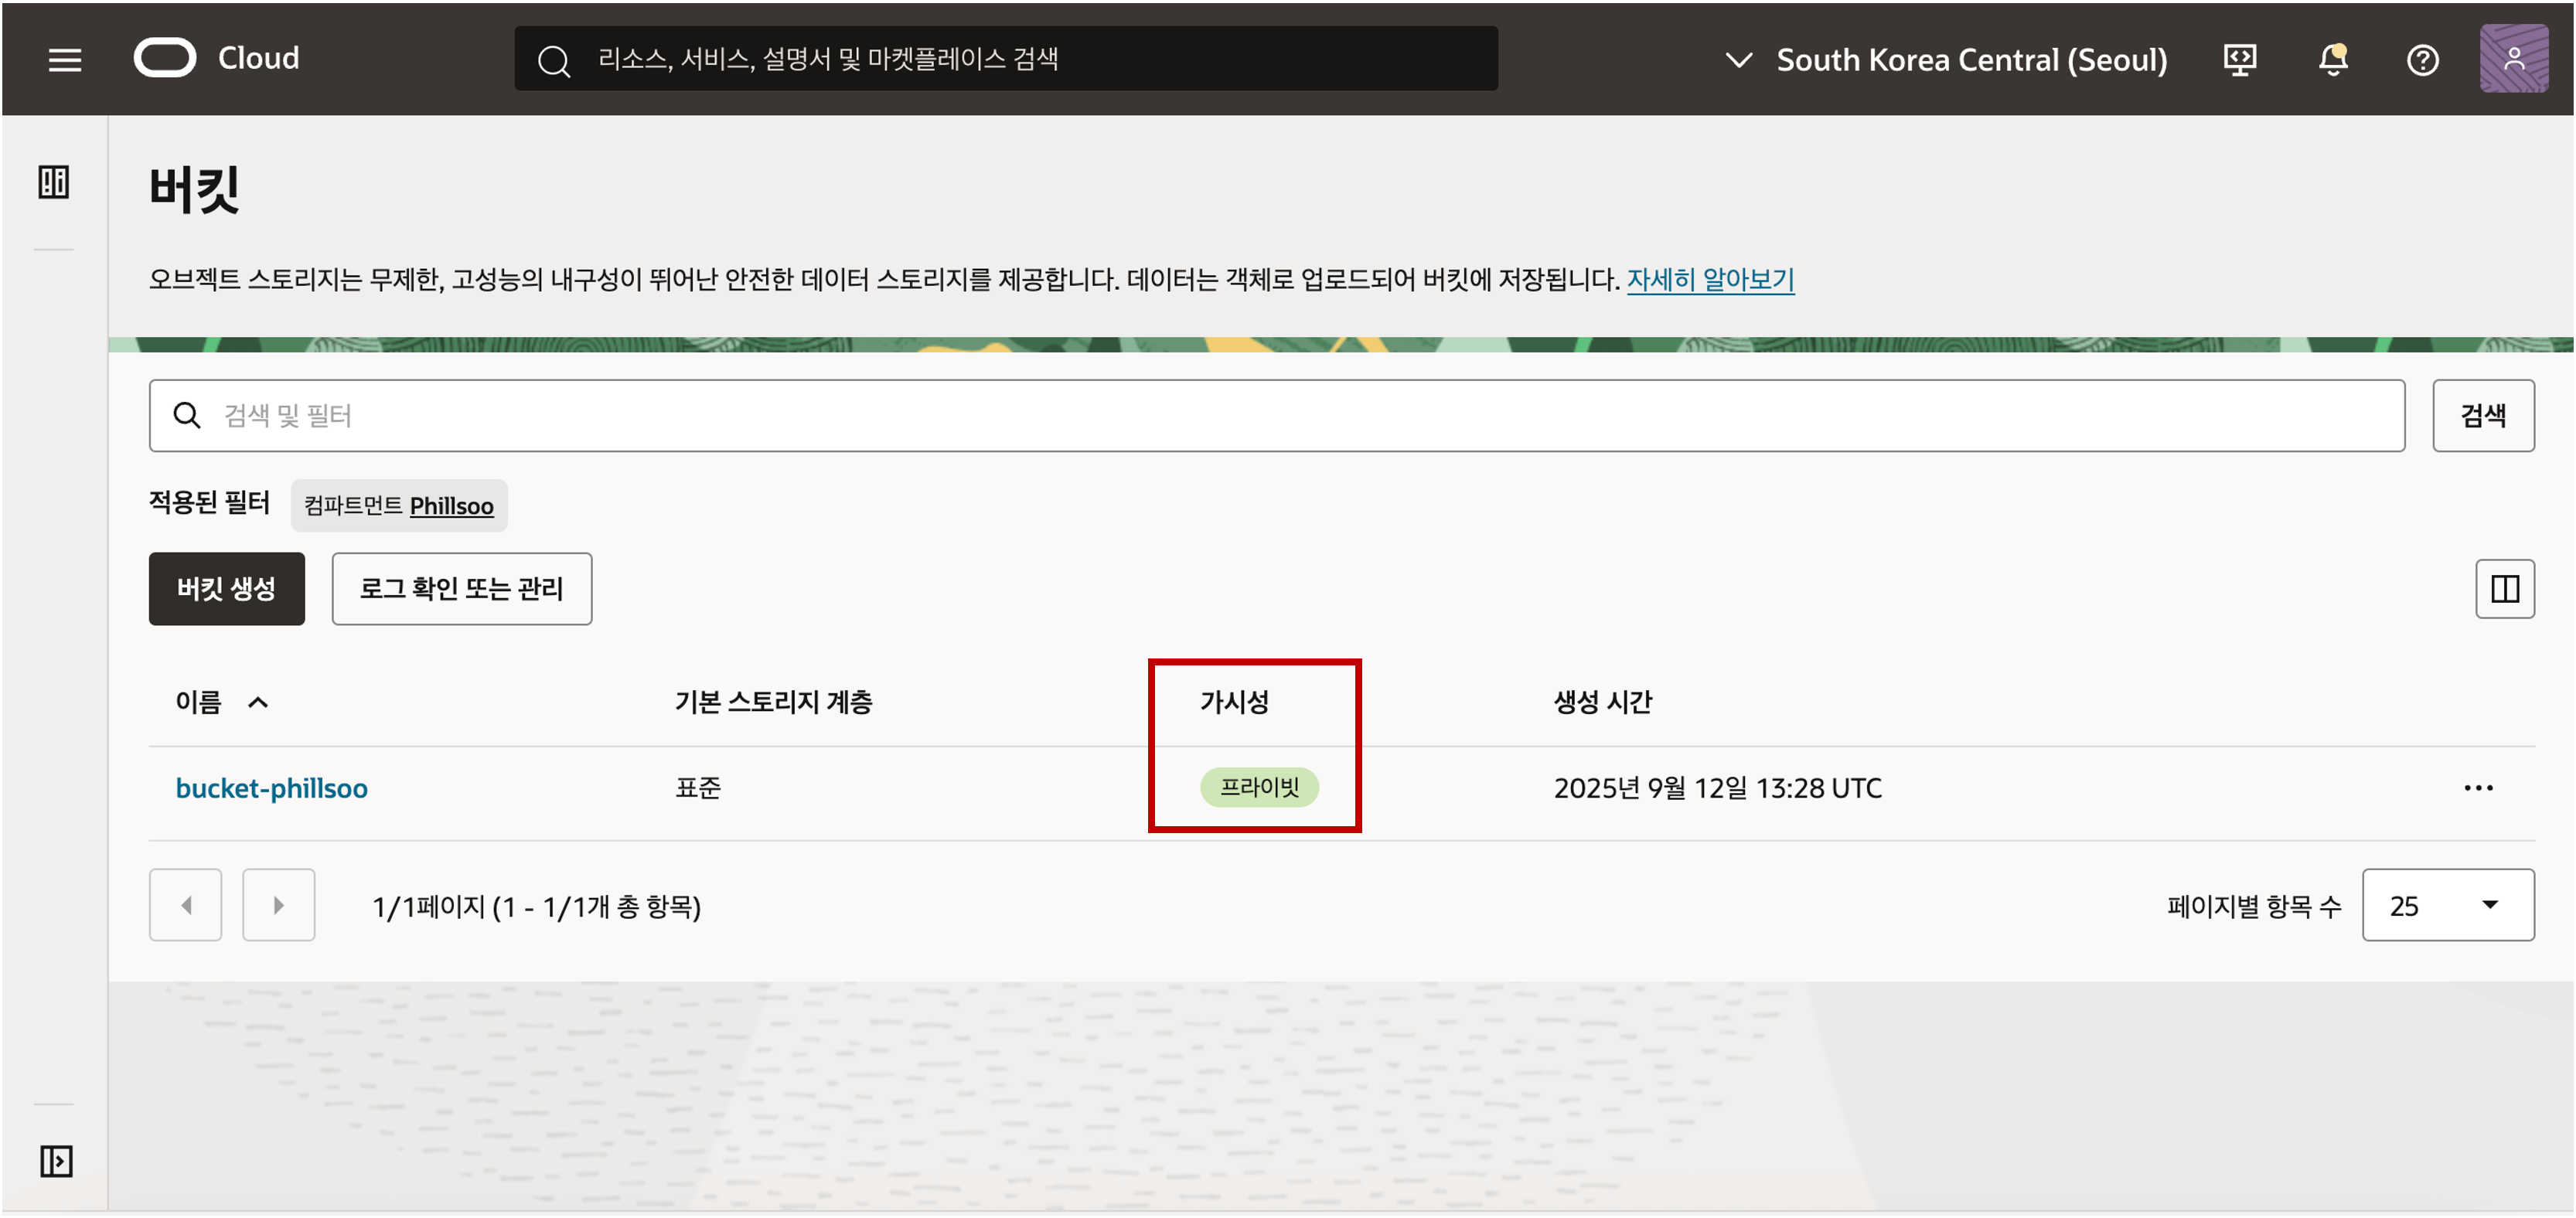Screen dimensions: 2576x1218
Task: Go to next page arrow
Action: click(278, 905)
